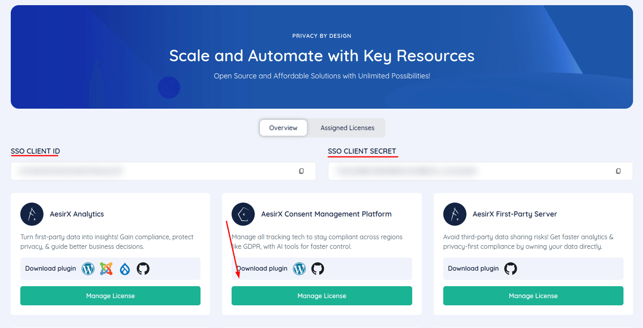Click Manage License for First-Party Server
Viewport: 643px width, 328px height.
(x=533, y=296)
